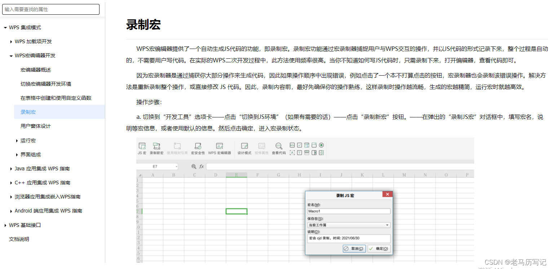
Task: Expand 浏览器应用集成嵌入WPS指南
Action: [x=11, y=197]
